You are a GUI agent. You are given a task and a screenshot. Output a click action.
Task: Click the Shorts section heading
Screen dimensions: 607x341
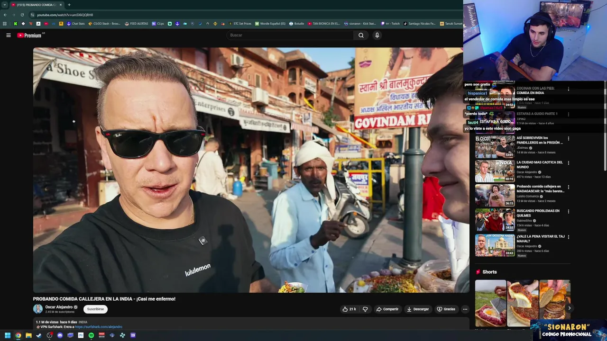click(x=489, y=272)
